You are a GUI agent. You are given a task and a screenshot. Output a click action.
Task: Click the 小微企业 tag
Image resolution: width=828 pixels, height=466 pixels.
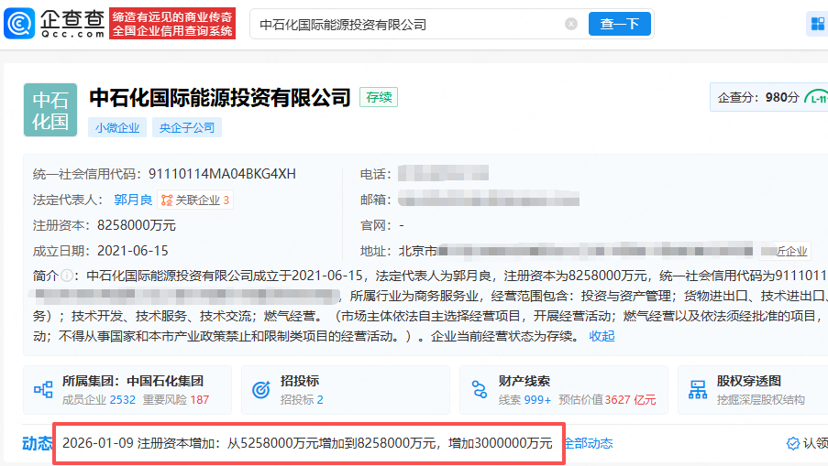click(117, 127)
